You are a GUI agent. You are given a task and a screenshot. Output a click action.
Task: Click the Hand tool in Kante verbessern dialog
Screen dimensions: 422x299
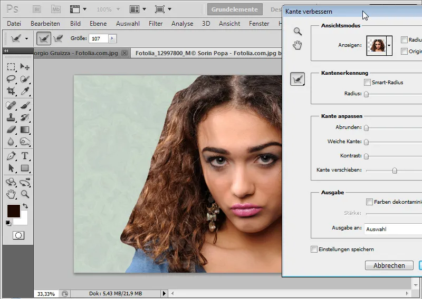[x=298, y=45]
